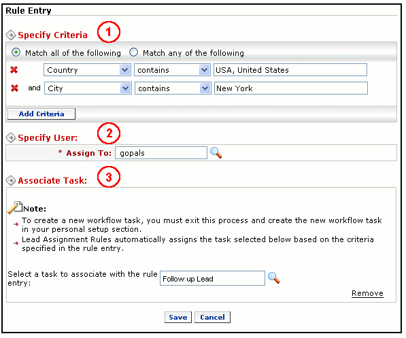Image resolution: width=406 pixels, height=338 pixels.
Task: Focus the Assign To input field
Action: coord(161,153)
